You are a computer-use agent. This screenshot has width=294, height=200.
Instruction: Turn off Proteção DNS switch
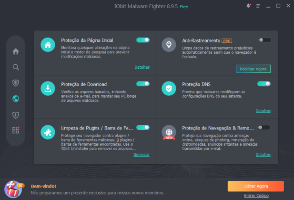pyautogui.click(x=264, y=84)
